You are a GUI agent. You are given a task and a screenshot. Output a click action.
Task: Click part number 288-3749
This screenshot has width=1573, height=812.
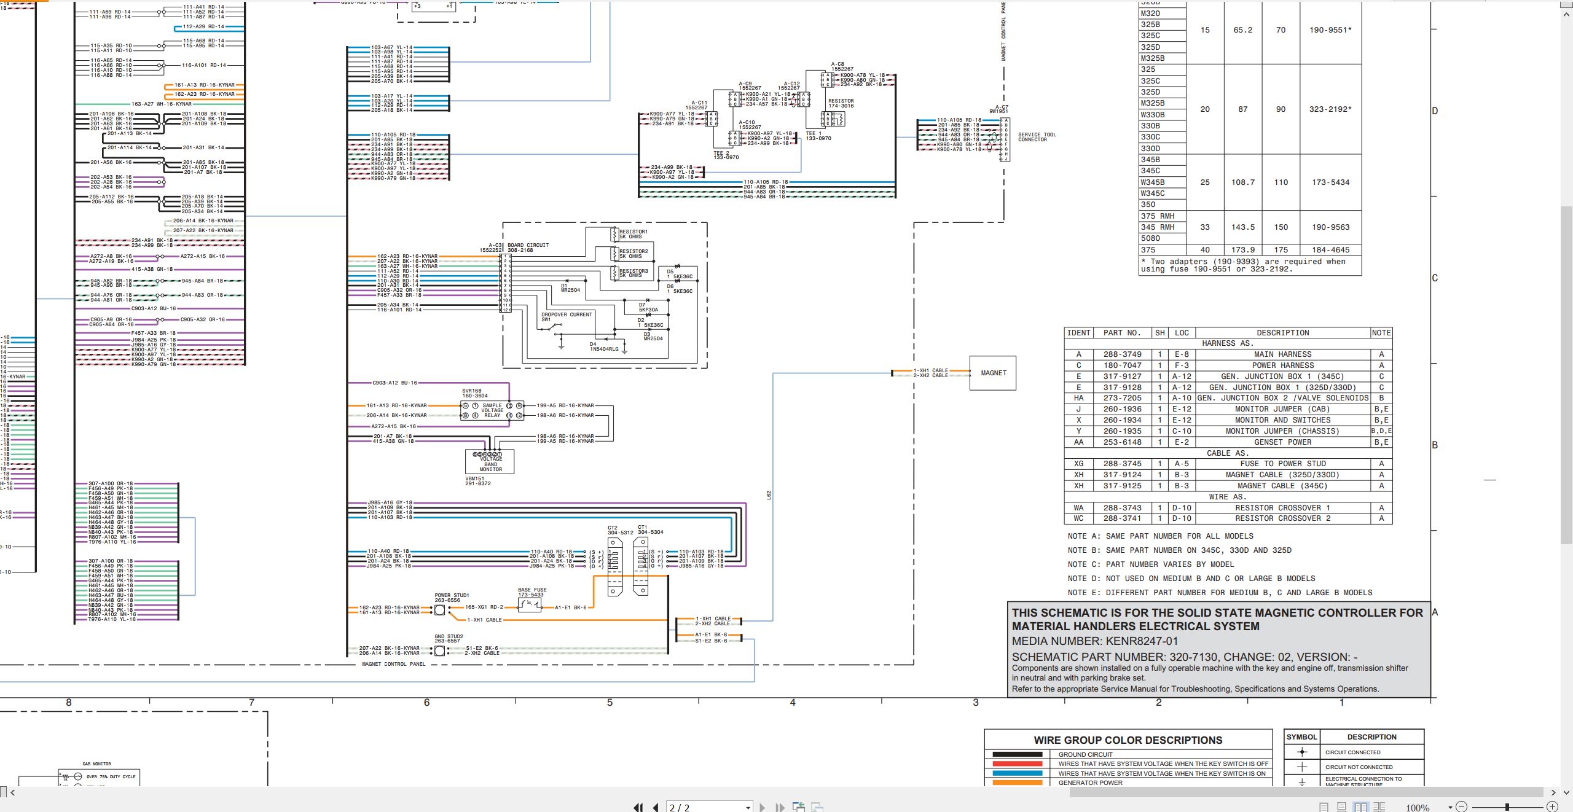tap(1122, 354)
